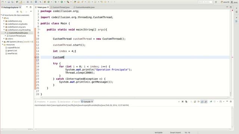Click Remove All Terminated Launches icon
Screen dimensions: 239x134
tap(186, 102)
